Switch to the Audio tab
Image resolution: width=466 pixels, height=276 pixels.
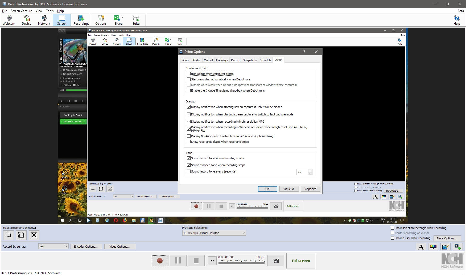click(x=196, y=60)
